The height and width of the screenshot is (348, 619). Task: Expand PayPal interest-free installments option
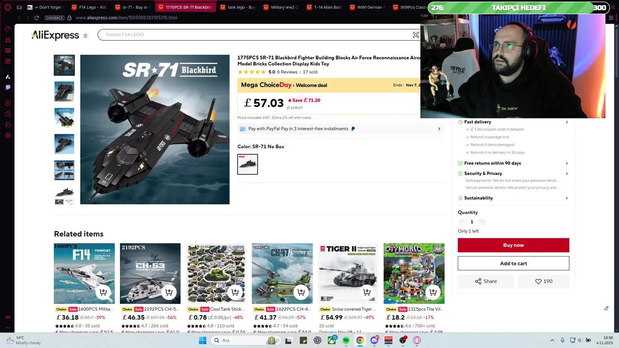[340, 129]
